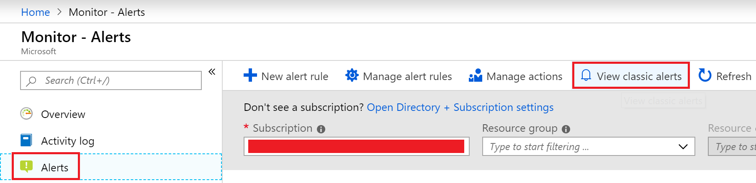Image resolution: width=756 pixels, height=183 pixels.
Task: Collapse the sidebar with double chevron
Action: point(212,72)
